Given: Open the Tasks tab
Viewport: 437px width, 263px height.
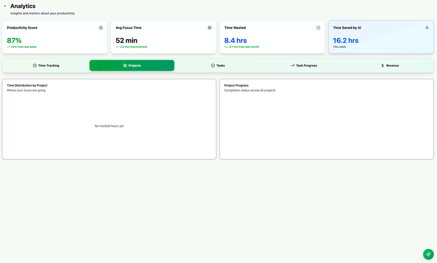Looking at the screenshot, I should coord(218,66).
